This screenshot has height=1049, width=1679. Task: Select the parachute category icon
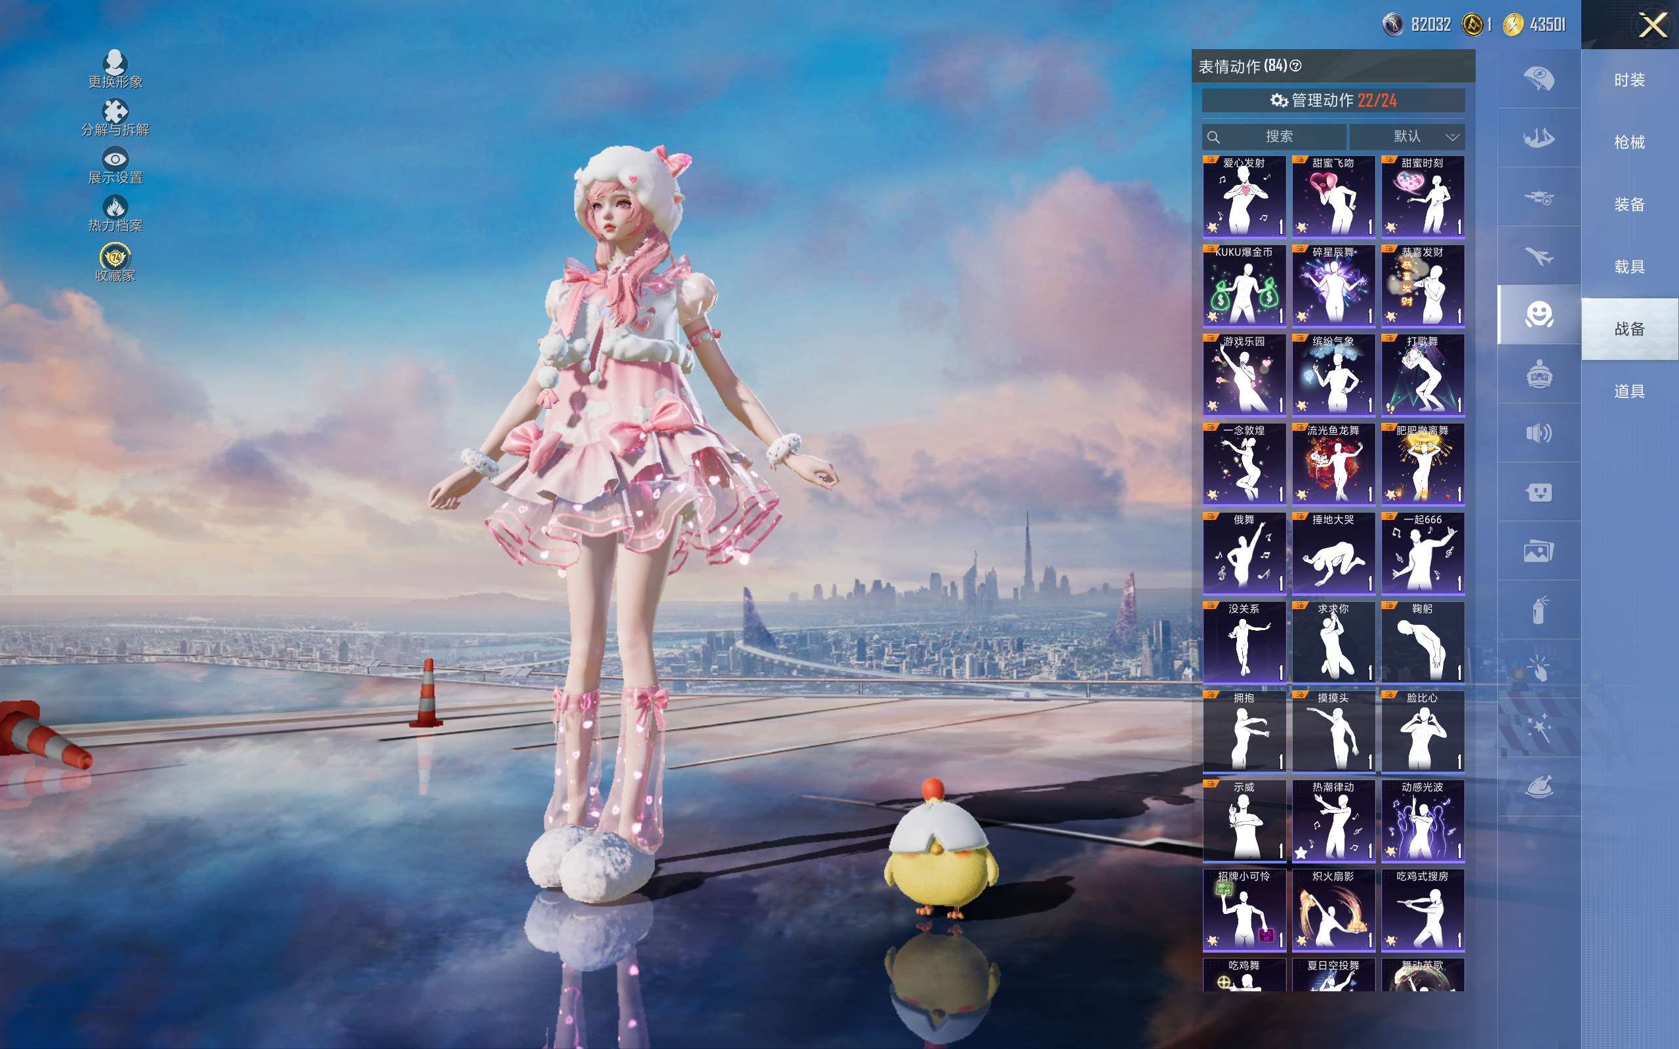[1538, 79]
